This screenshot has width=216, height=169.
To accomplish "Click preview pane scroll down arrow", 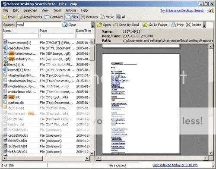I will (x=210, y=153).
